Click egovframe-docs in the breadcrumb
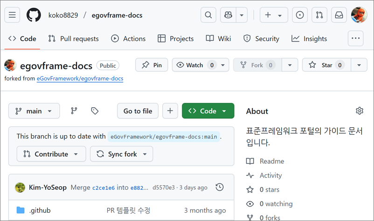The image size is (374, 221). click(117, 15)
